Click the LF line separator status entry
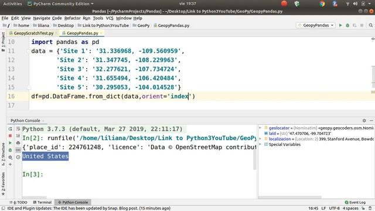This screenshot has height=211, width=375. [323, 209]
